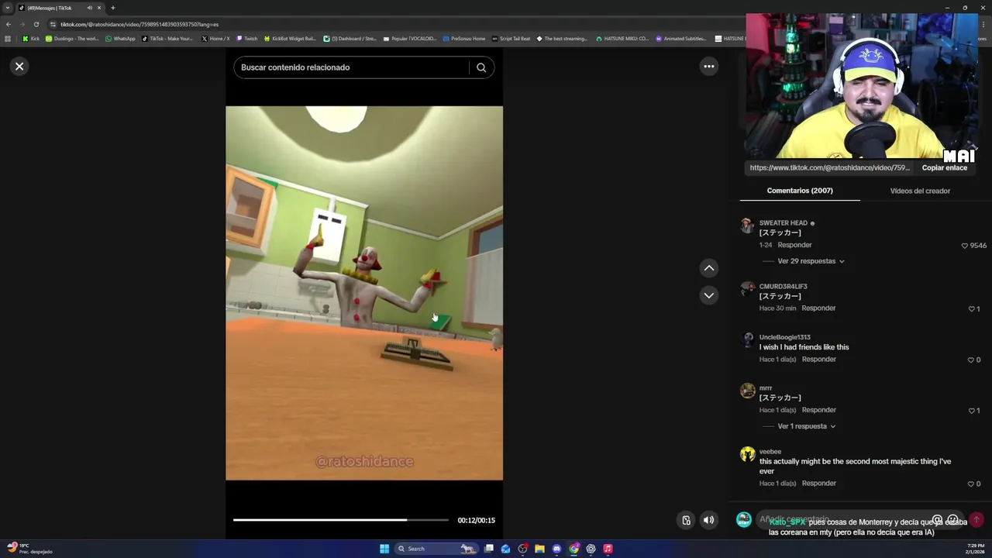Open CMURD3R4LIF3's profile avatar
The width and height of the screenshot is (992, 558).
click(x=747, y=289)
